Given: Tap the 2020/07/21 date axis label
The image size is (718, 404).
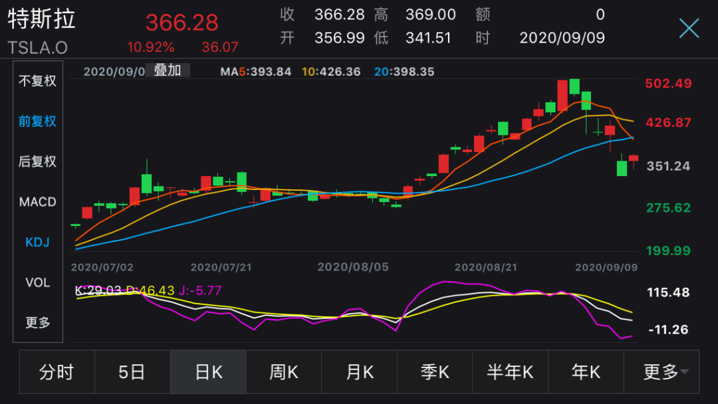Looking at the screenshot, I should click(221, 267).
